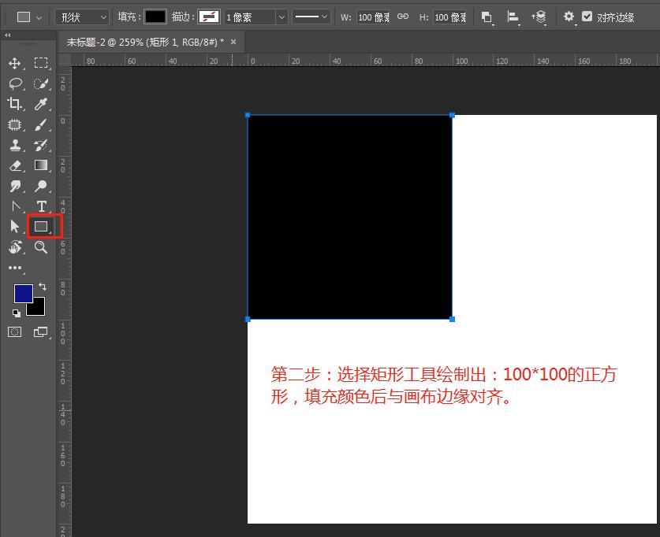
Task: Select the Crop tool
Action: click(14, 104)
